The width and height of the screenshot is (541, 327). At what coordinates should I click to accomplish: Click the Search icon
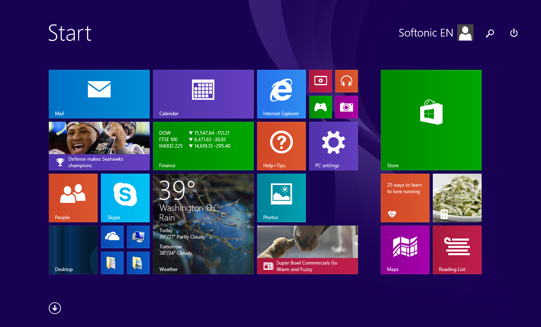coord(490,33)
